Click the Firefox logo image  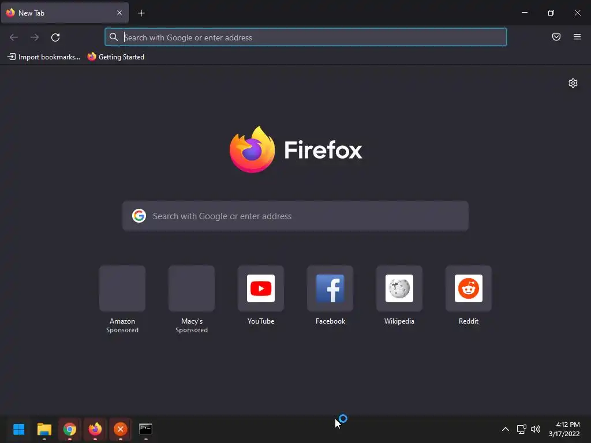(x=252, y=149)
